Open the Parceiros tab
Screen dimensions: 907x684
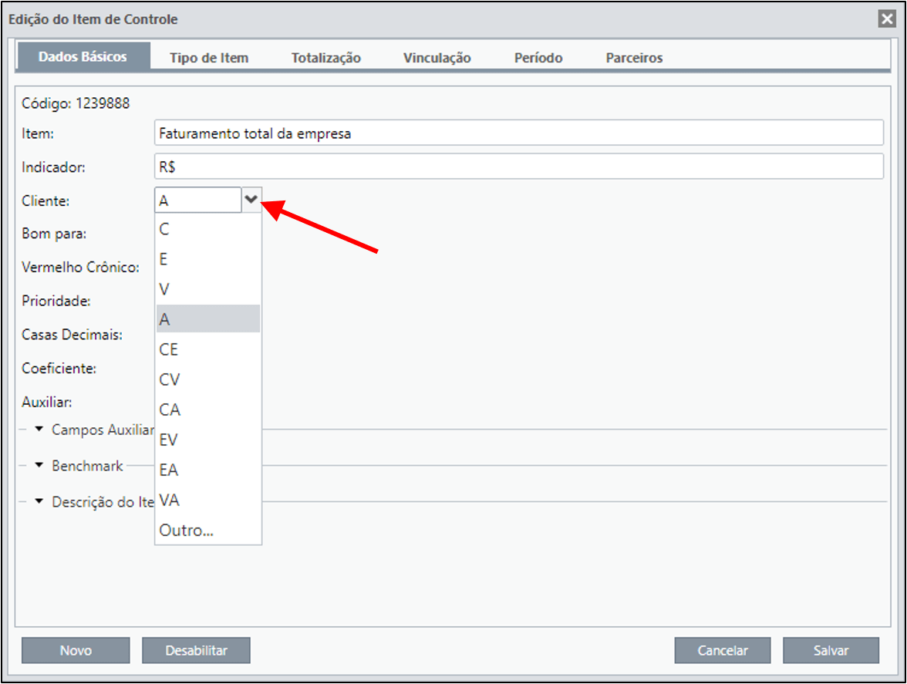634,58
